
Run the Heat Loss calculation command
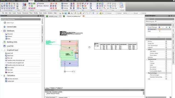pyautogui.click(x=65, y=6)
